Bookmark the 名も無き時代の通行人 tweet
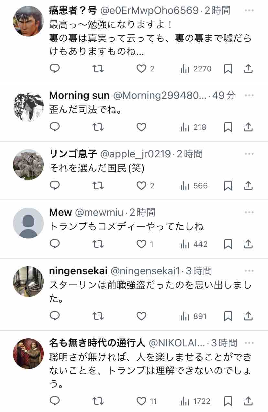 228,401
